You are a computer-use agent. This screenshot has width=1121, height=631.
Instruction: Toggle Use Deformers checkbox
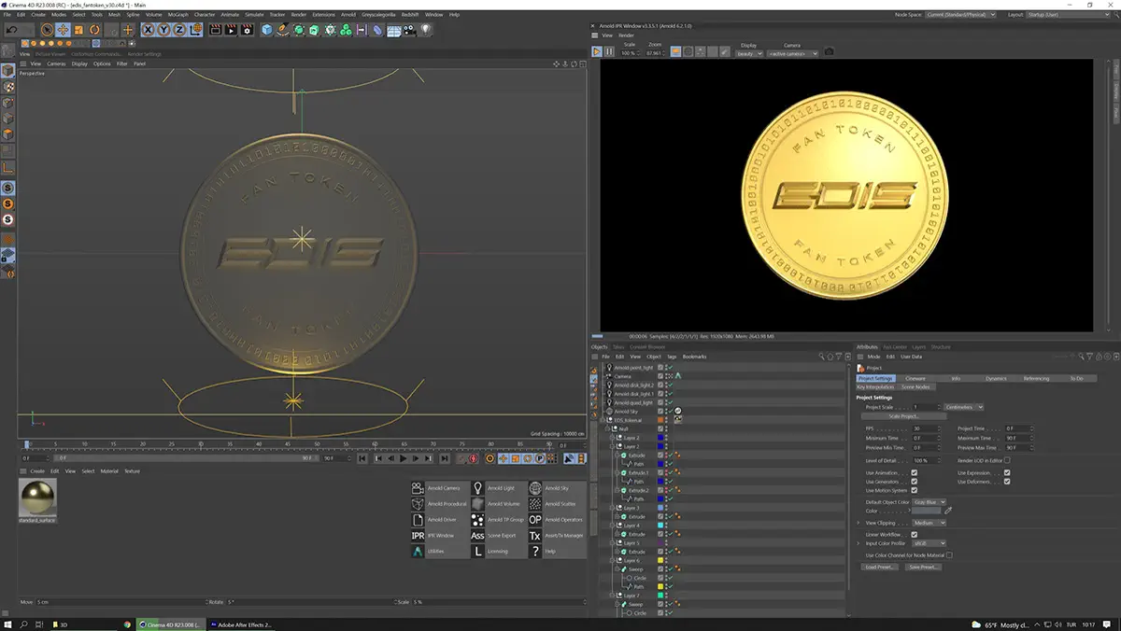[x=1007, y=482]
